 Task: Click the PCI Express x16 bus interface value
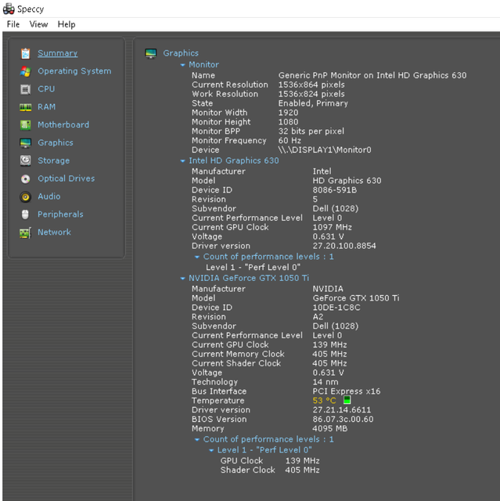click(x=347, y=391)
